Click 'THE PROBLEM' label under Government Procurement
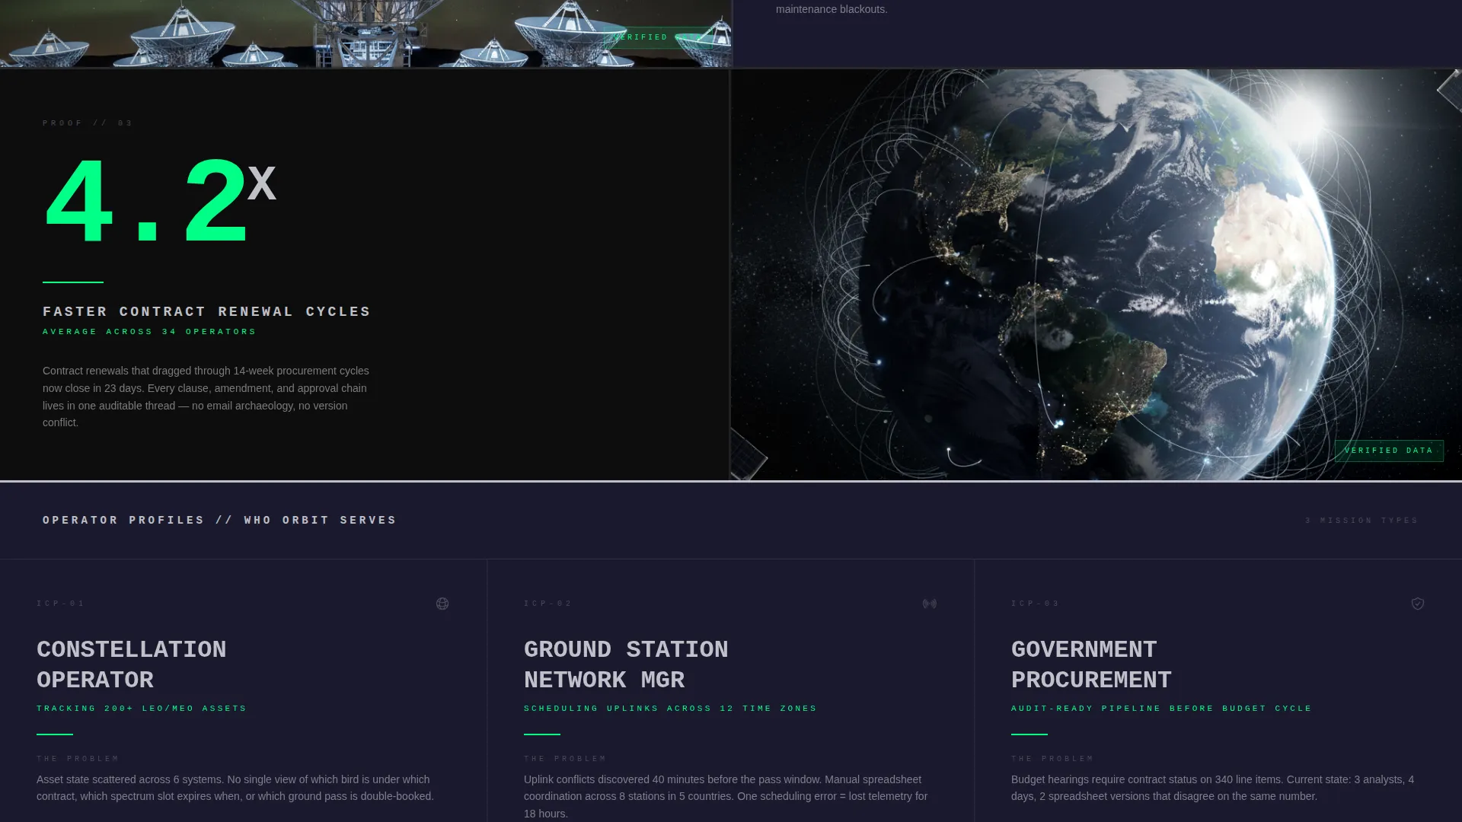Screen dimensions: 1462x822 point(1052,759)
